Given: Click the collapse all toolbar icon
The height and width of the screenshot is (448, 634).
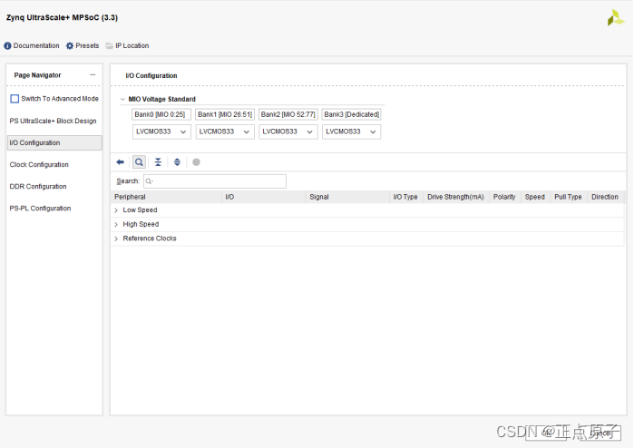Looking at the screenshot, I should click(x=158, y=162).
